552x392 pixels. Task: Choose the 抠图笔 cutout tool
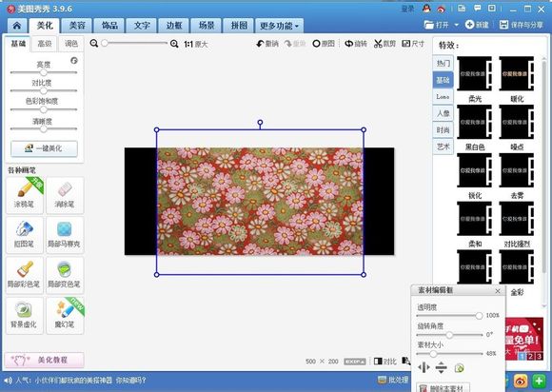pyautogui.click(x=25, y=235)
